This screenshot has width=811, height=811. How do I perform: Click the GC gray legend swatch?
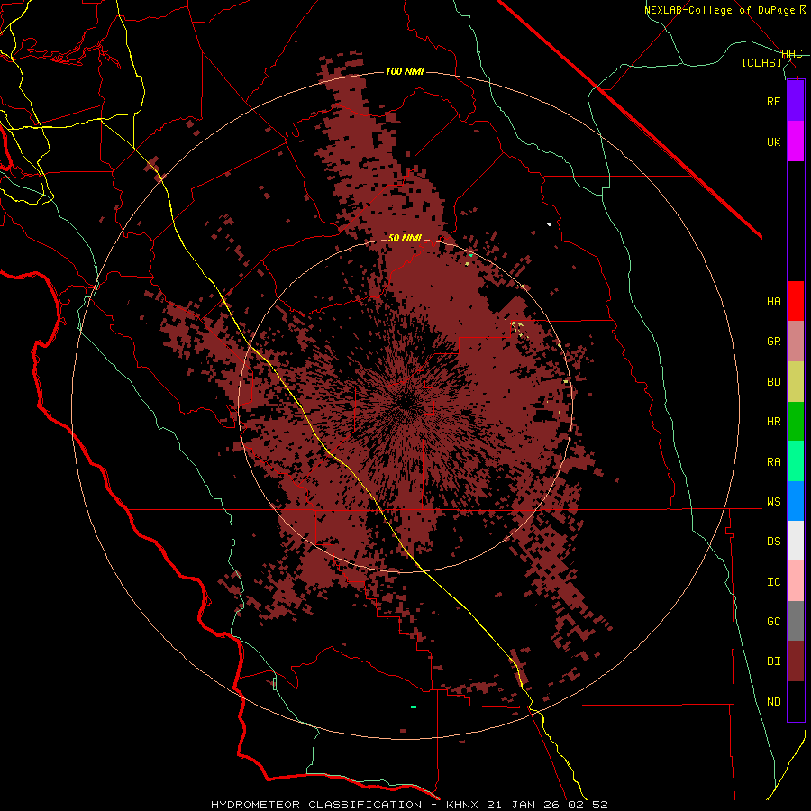(796, 621)
